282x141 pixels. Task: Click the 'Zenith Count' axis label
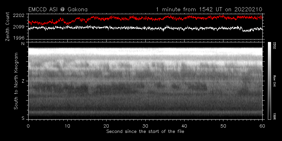tap(8, 27)
